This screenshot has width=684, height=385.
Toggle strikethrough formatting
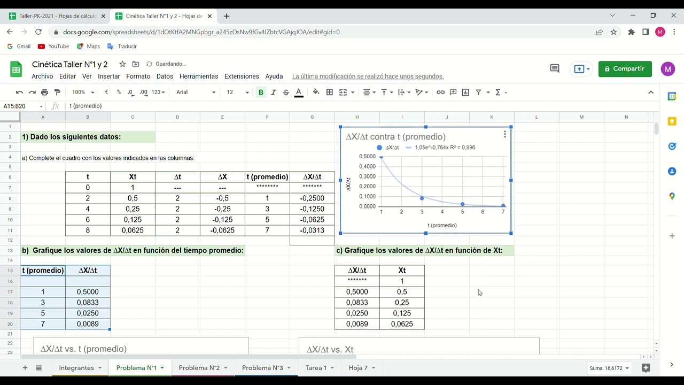286,92
